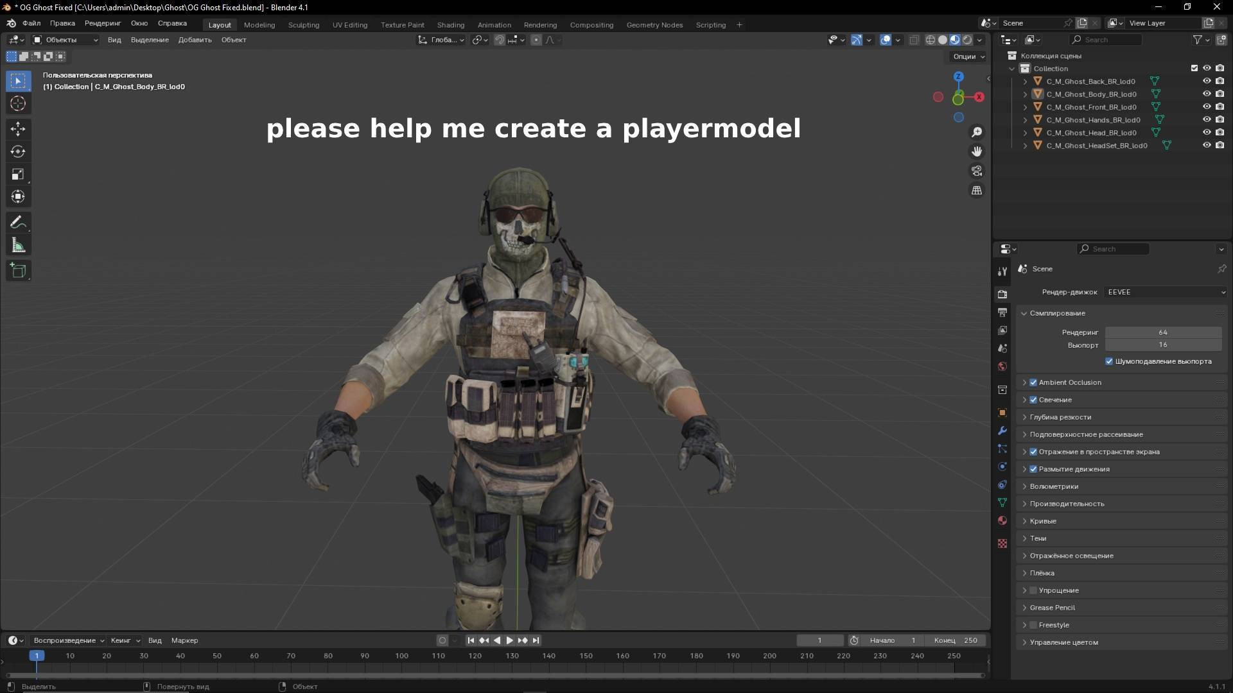Open the Рендер-движок dropdown showing EEVEE
The width and height of the screenshot is (1233, 693).
1164,292
